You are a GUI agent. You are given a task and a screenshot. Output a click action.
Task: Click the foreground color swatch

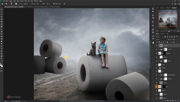coord(1,65)
